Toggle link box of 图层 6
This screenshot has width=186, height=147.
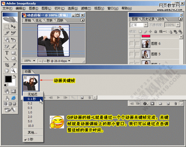137,44
